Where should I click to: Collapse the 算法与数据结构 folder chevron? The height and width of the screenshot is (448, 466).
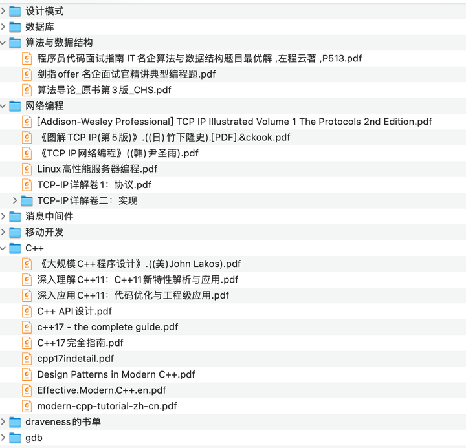(x=3, y=43)
